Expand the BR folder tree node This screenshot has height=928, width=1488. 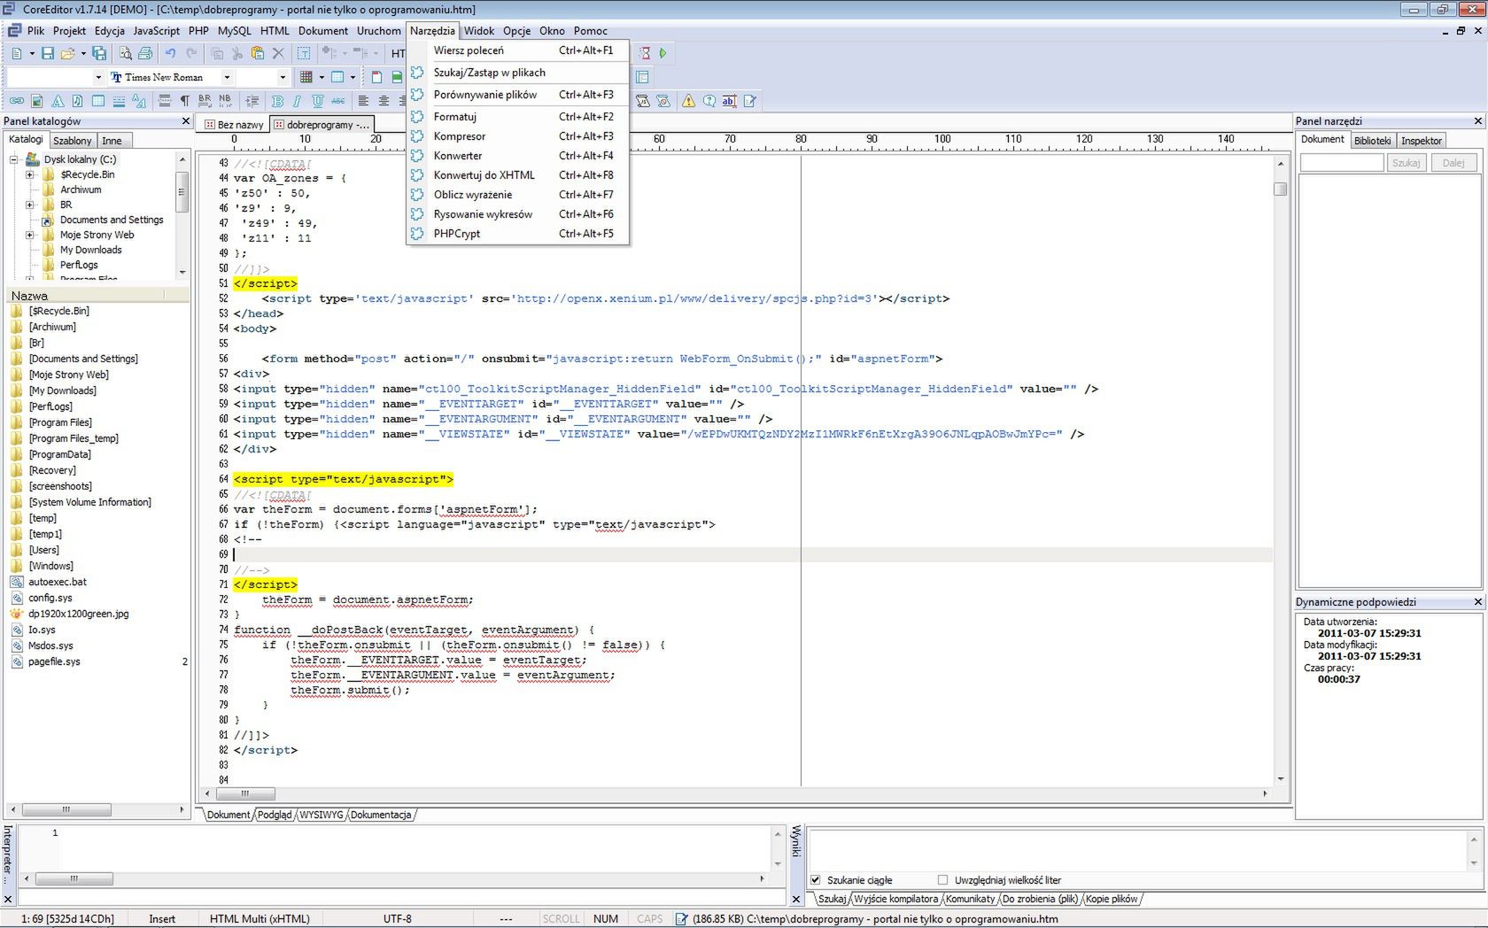pyautogui.click(x=29, y=205)
